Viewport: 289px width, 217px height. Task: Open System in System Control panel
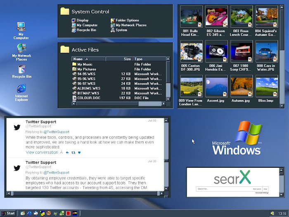[x=119, y=30]
